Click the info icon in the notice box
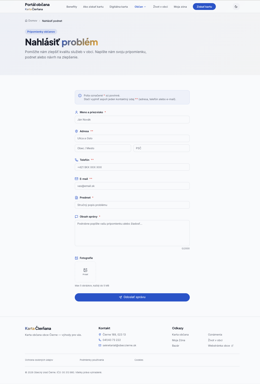The width and height of the screenshot is (260, 384). (x=80, y=96)
